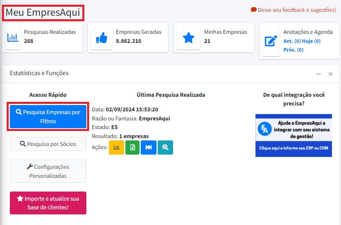Click the blue fast-forward action icon

[x=149, y=147]
